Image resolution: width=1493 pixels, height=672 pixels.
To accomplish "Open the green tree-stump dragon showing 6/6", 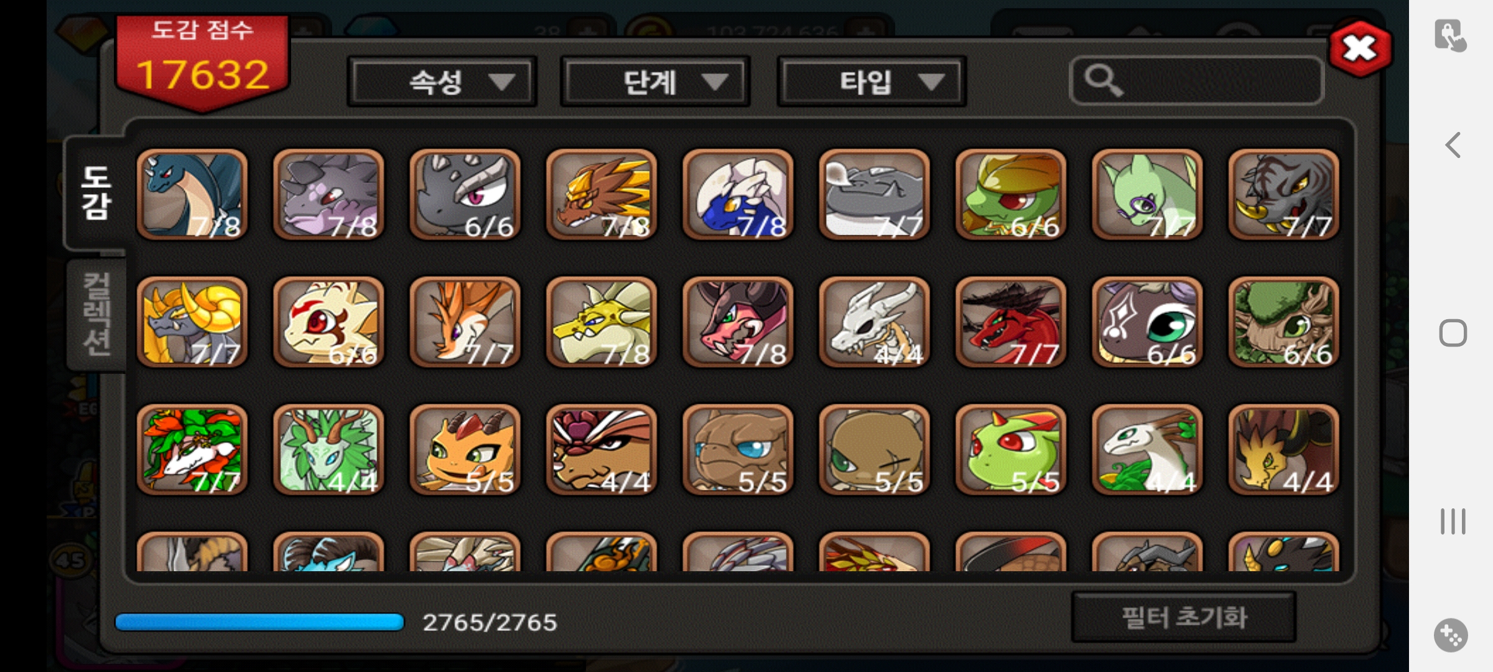I will point(1284,322).
